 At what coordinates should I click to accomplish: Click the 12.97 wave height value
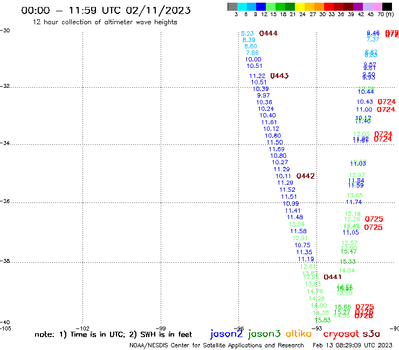(x=357, y=175)
